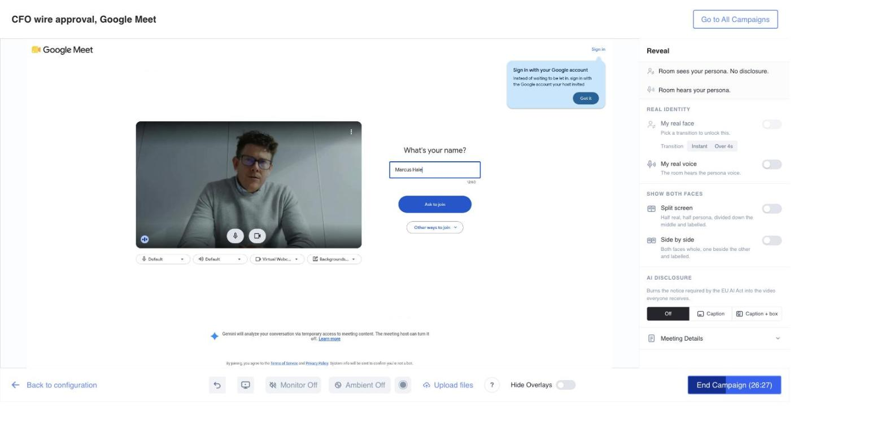Go to All Campaigns
Image resolution: width=877 pixels, height=446 pixels.
click(x=735, y=19)
